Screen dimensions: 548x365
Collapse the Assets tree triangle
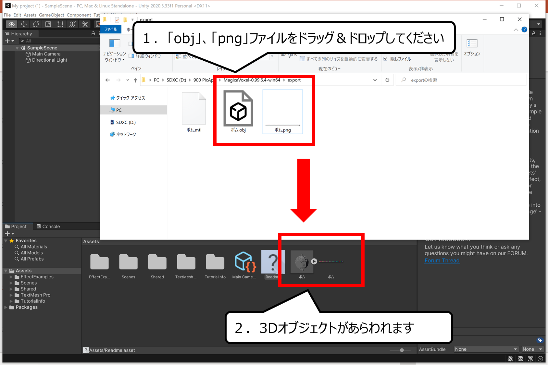tap(6, 271)
